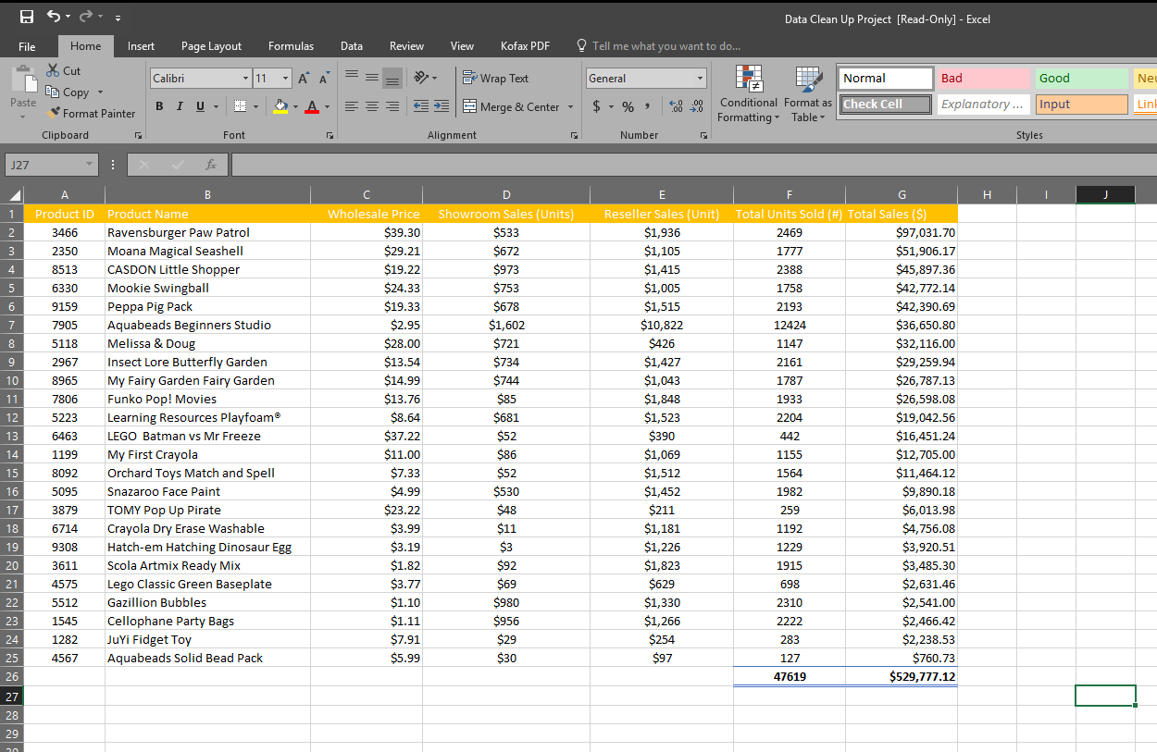Viewport: 1157px width, 752px height.
Task: Open the File tab
Action: pyautogui.click(x=27, y=46)
